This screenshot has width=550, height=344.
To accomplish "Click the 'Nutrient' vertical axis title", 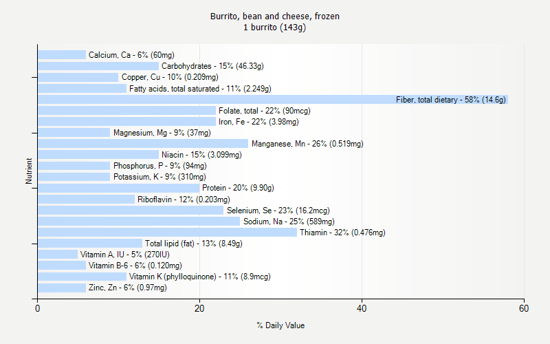I will tap(29, 171).
